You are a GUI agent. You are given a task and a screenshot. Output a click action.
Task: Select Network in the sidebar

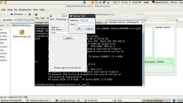(3, 39)
